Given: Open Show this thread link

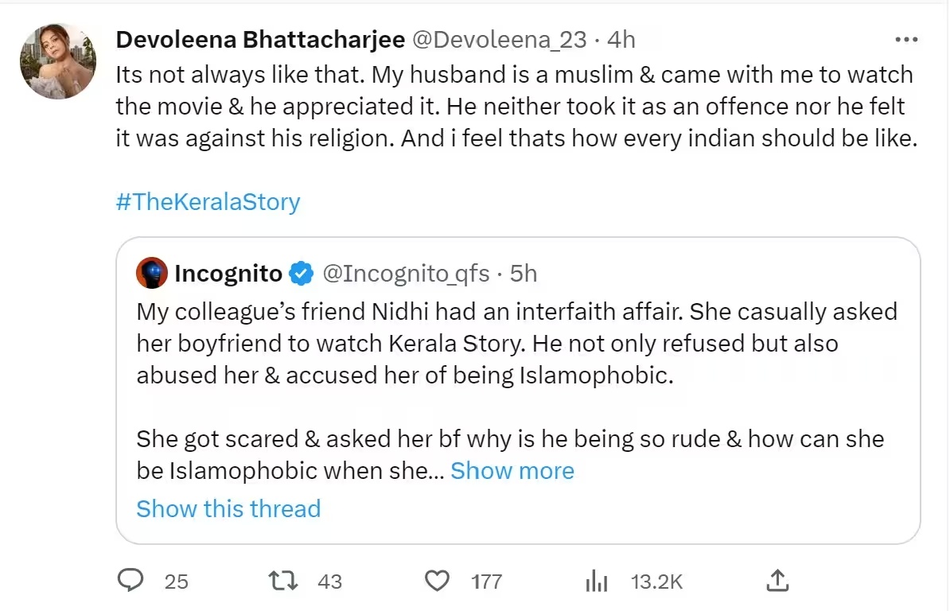Looking at the screenshot, I should [228, 508].
